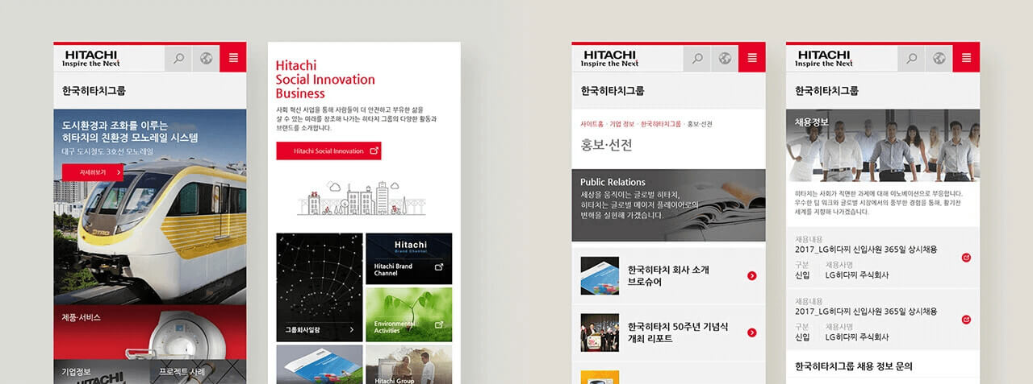Open the 제품·서비스 red tile
The image size is (1033, 384).
(150, 330)
